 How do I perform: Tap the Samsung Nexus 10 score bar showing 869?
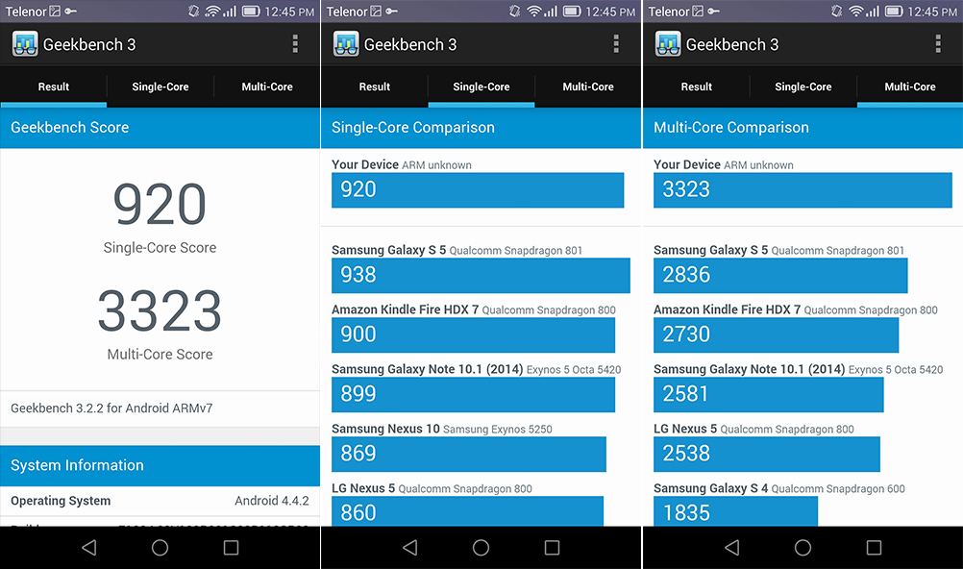468,454
